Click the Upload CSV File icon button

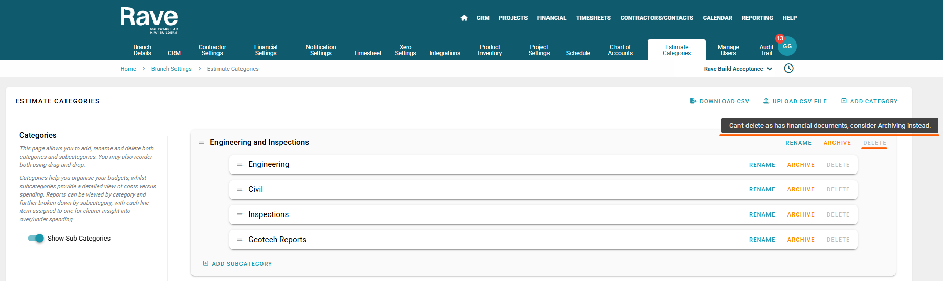[766, 101]
